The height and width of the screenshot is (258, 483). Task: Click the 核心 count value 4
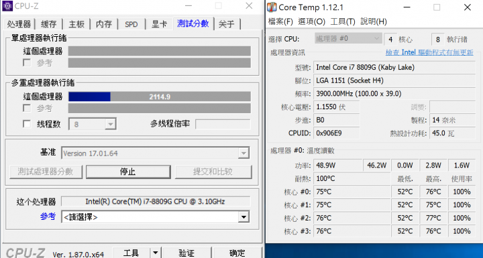pyautogui.click(x=390, y=40)
